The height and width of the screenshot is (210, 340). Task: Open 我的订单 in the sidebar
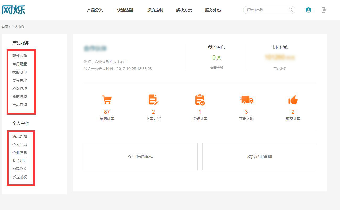click(20, 72)
